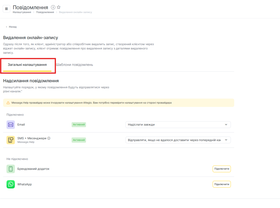Click the SMS + Месенджери channel icon
Image resolution: width=280 pixels, height=208 pixels.
[11, 140]
